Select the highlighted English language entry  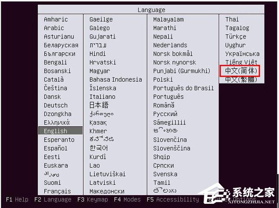55,131
